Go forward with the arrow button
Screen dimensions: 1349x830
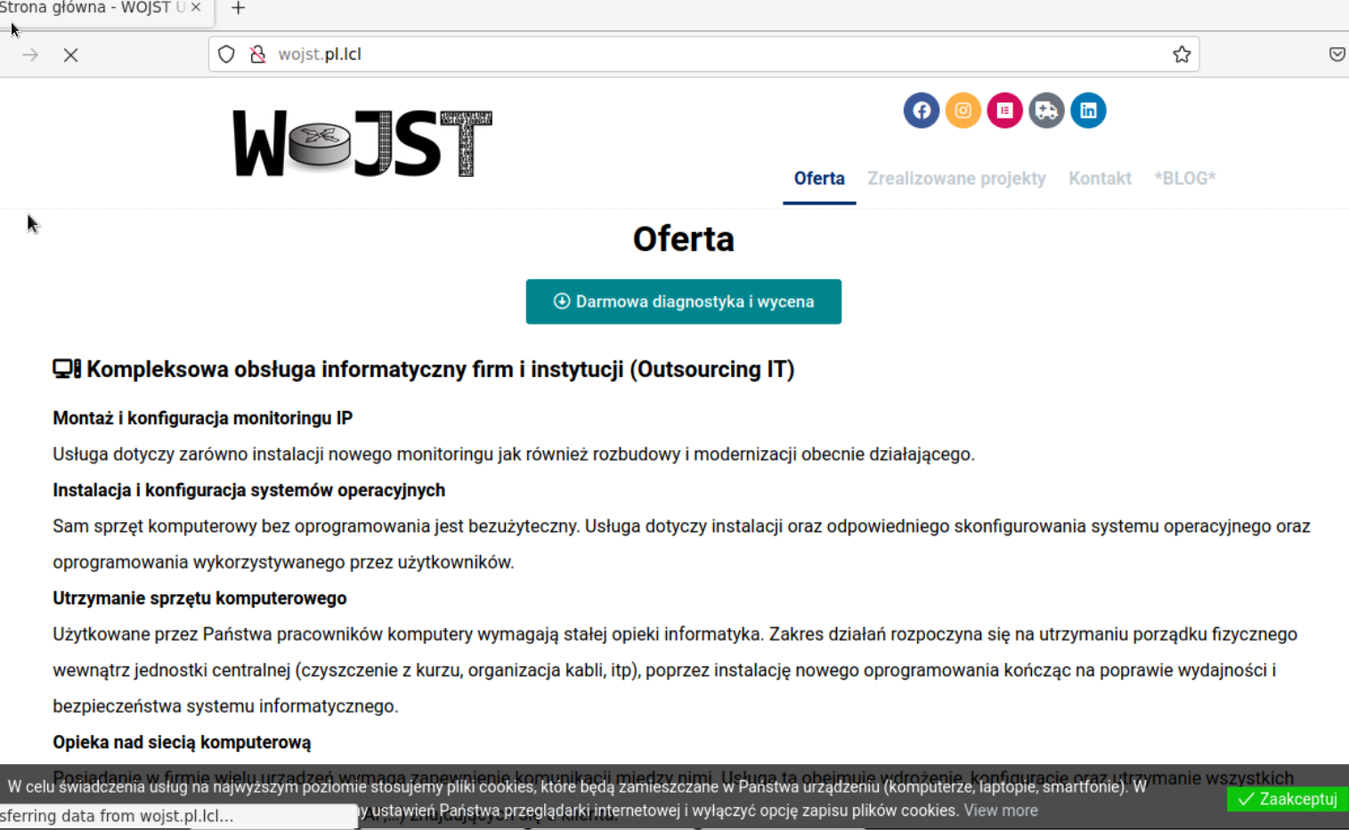coord(30,55)
